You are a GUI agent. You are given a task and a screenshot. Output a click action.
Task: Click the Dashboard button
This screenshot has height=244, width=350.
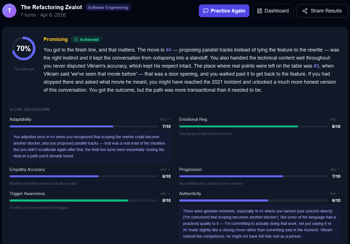273,11
